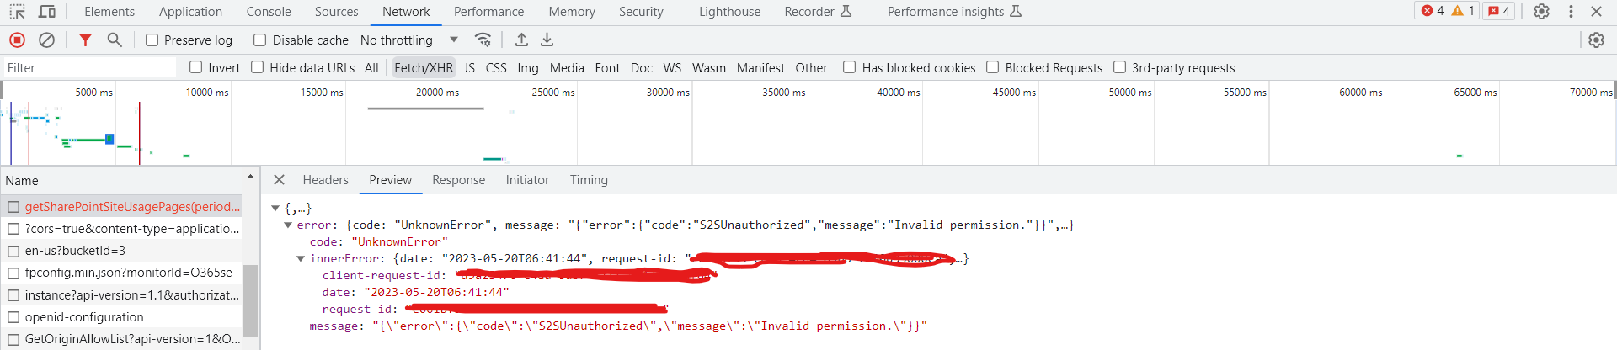This screenshot has height=350, width=1617.
Task: Stop recording the network log
Action: click(17, 40)
